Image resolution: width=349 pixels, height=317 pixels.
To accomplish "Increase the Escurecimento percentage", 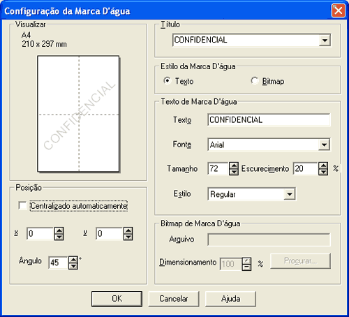I will coord(323,165).
